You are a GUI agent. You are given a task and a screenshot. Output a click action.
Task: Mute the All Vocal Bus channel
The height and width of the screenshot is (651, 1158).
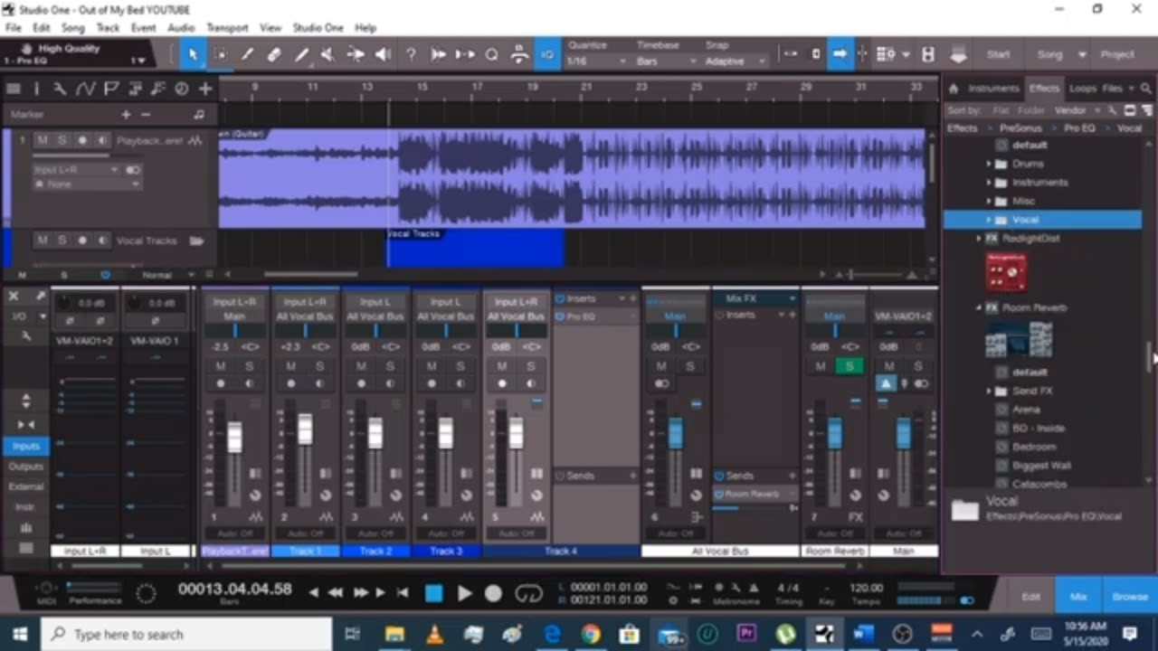point(661,366)
